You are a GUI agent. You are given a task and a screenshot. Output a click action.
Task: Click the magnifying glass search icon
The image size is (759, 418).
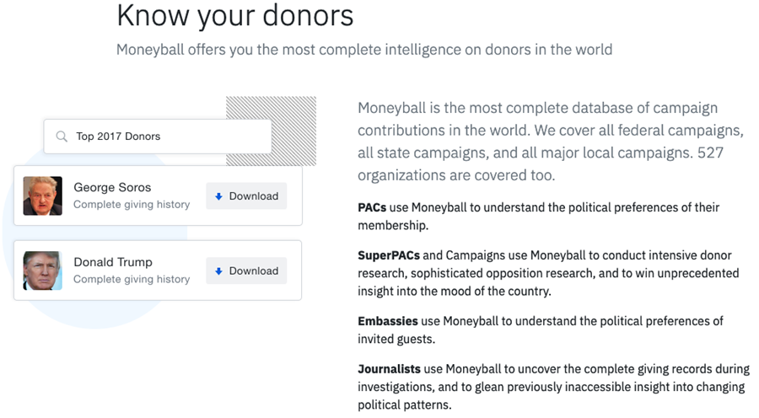62,137
